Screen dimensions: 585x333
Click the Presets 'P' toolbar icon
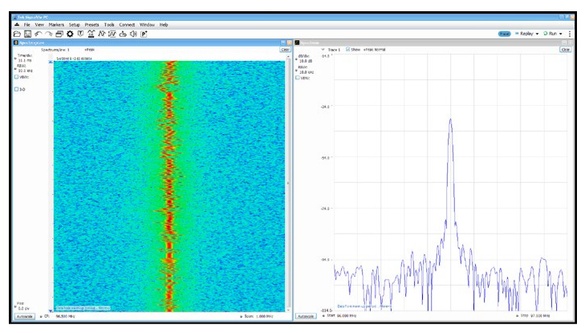point(144,34)
